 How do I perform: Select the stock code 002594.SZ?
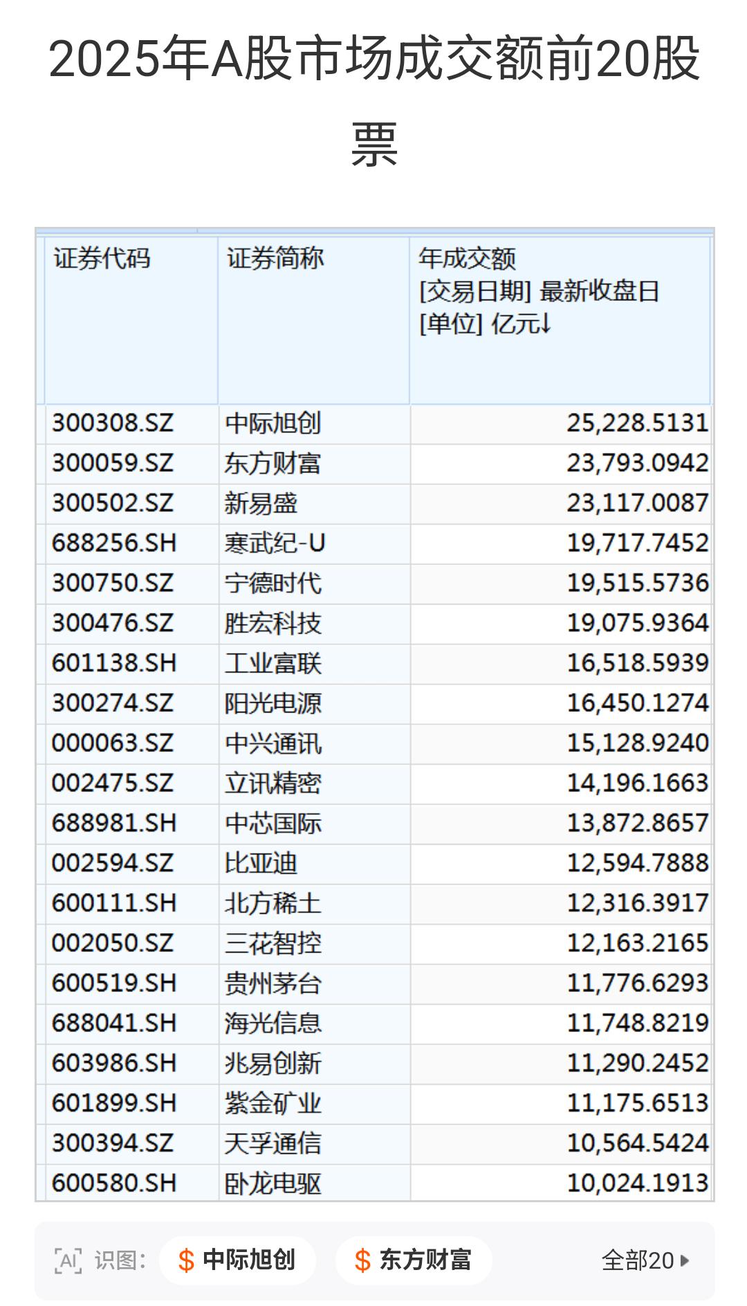[113, 863]
